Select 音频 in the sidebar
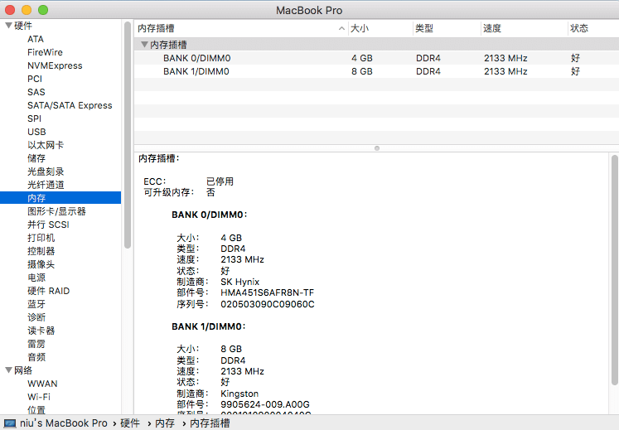 [x=36, y=357]
